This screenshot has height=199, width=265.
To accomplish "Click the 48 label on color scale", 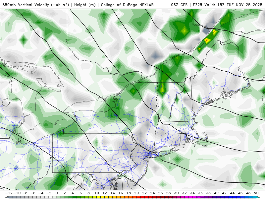I will pos(248,193).
